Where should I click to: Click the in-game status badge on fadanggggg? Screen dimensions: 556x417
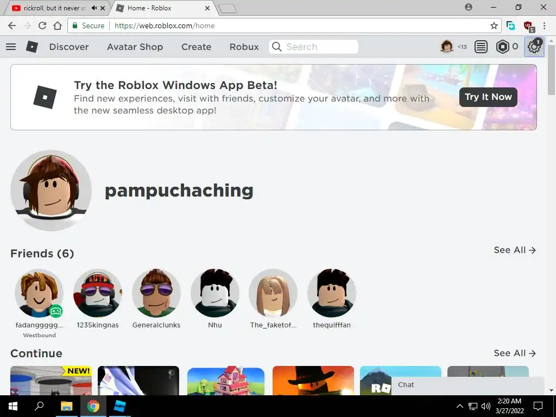click(56, 311)
